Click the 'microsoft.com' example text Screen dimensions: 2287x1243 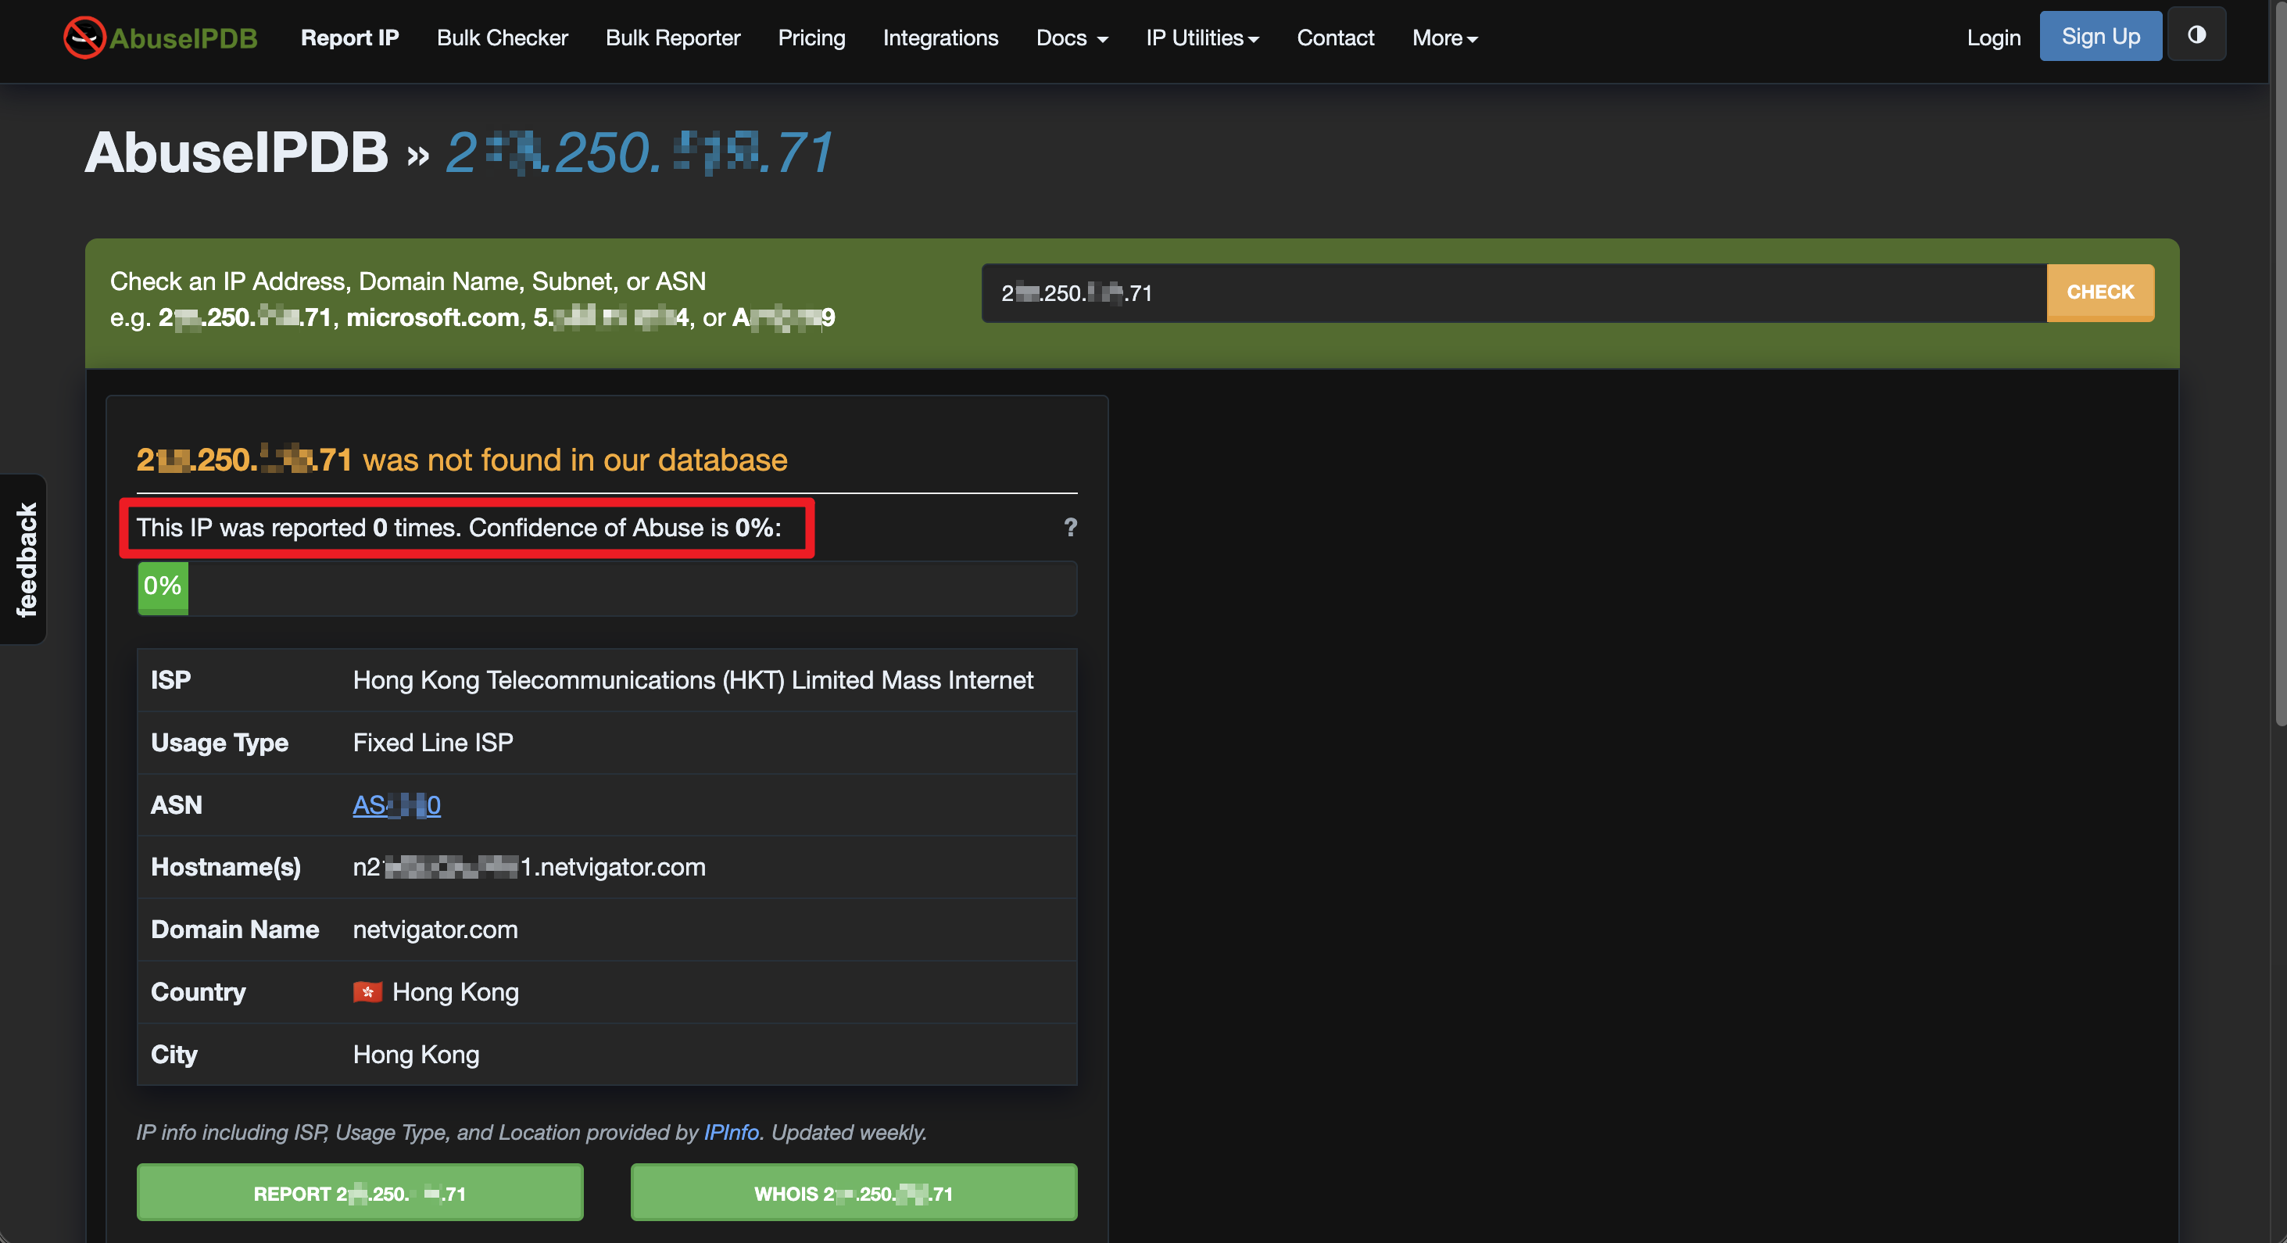(432, 317)
